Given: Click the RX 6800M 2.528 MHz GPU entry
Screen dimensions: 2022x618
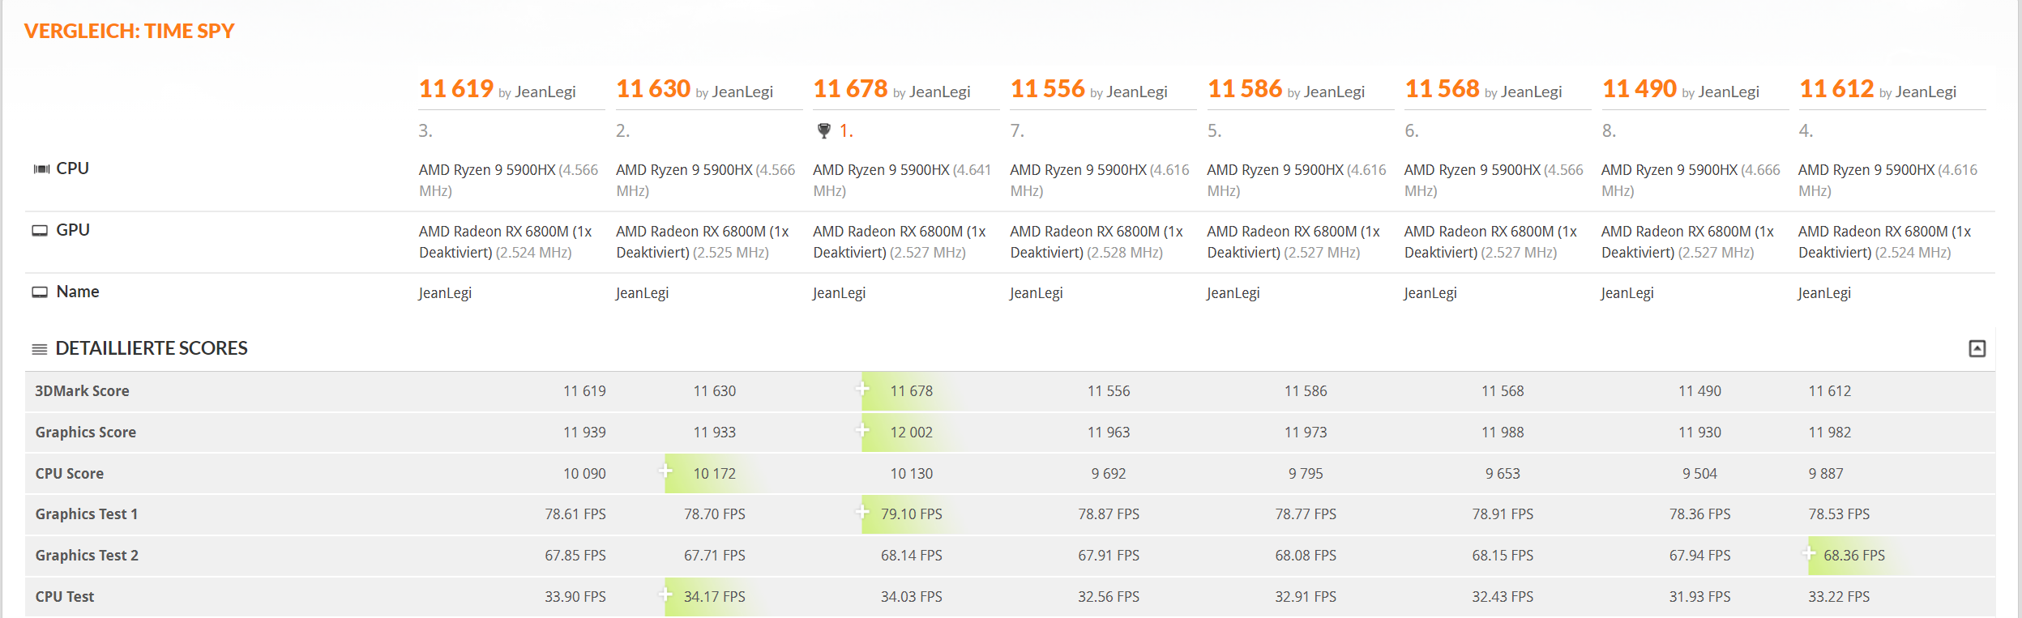Looking at the screenshot, I should pyautogui.click(x=1096, y=241).
